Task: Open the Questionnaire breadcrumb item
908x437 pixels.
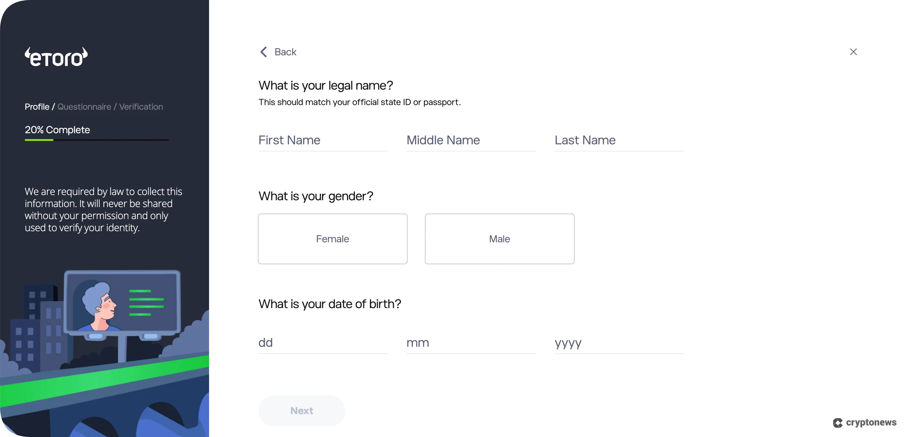Action: (84, 107)
